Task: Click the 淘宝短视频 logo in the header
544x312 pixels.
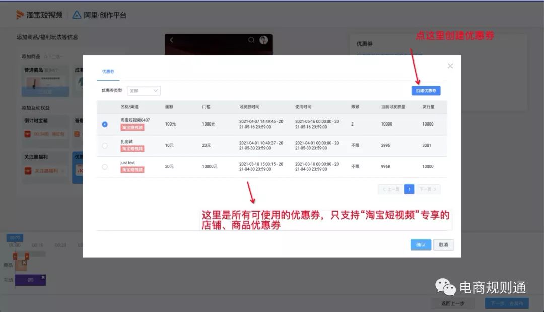Action: coord(39,15)
